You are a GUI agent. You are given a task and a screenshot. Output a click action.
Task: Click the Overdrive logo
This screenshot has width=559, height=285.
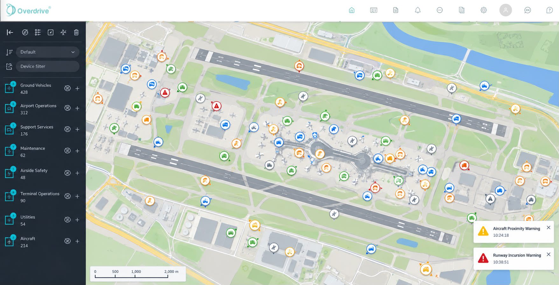[x=28, y=10]
